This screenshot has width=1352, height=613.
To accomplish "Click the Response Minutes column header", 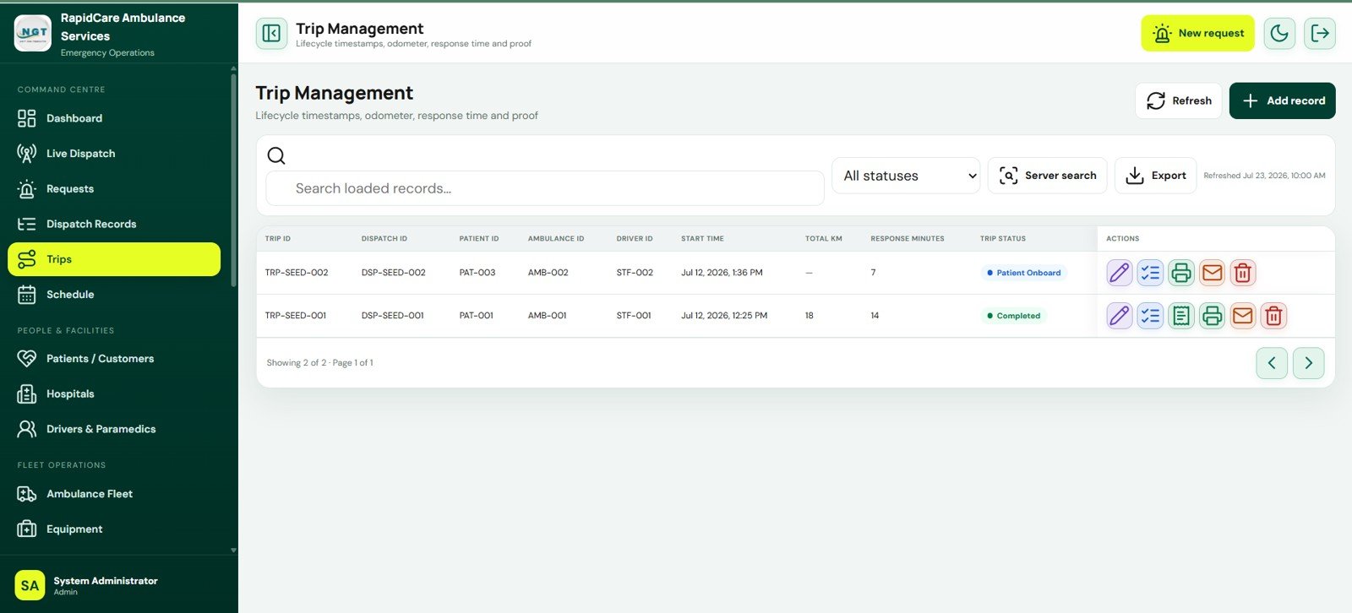I will (x=908, y=239).
